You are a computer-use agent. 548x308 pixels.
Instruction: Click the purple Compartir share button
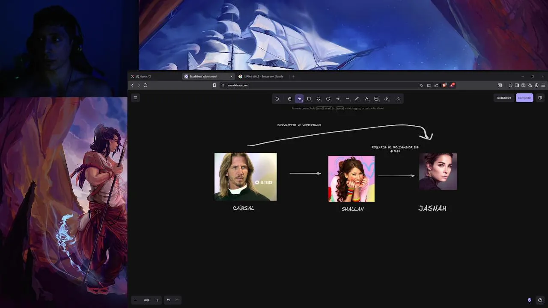(524, 98)
